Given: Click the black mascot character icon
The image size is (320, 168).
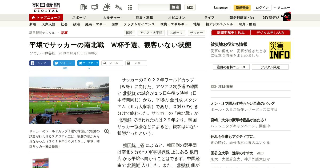Looking at the screenshot, I should (286, 16).
